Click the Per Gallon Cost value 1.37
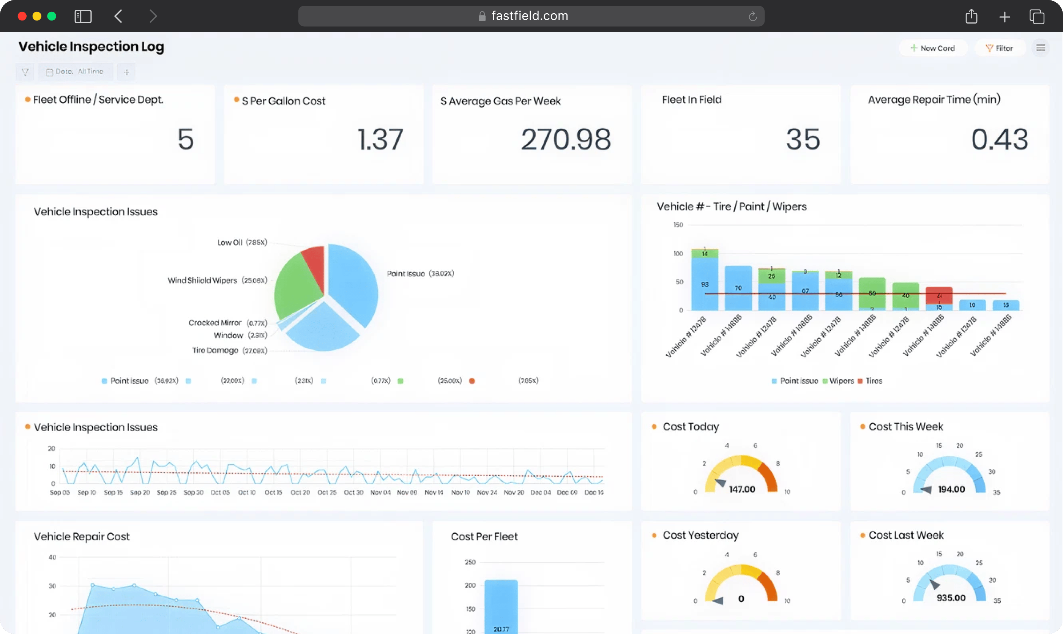The width and height of the screenshot is (1063, 634). point(380,139)
